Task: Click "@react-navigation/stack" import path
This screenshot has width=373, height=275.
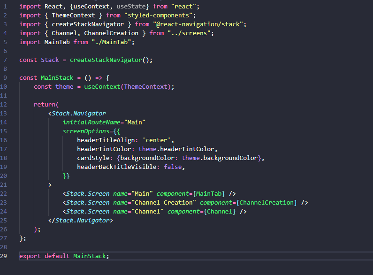Action: [198, 24]
